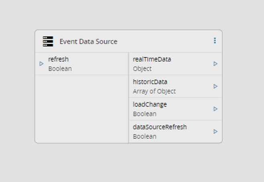The image size is (264, 182).
Task: Select the loadChange property label
Action: point(150,104)
